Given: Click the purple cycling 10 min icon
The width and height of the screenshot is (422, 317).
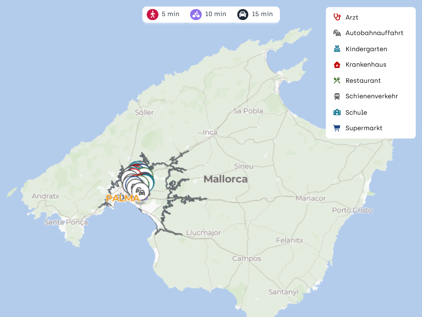Looking at the screenshot, I should click(196, 14).
